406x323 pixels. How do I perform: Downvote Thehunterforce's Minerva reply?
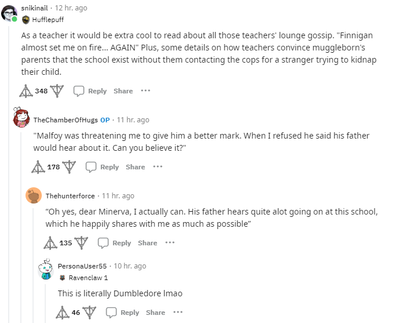tap(81, 243)
